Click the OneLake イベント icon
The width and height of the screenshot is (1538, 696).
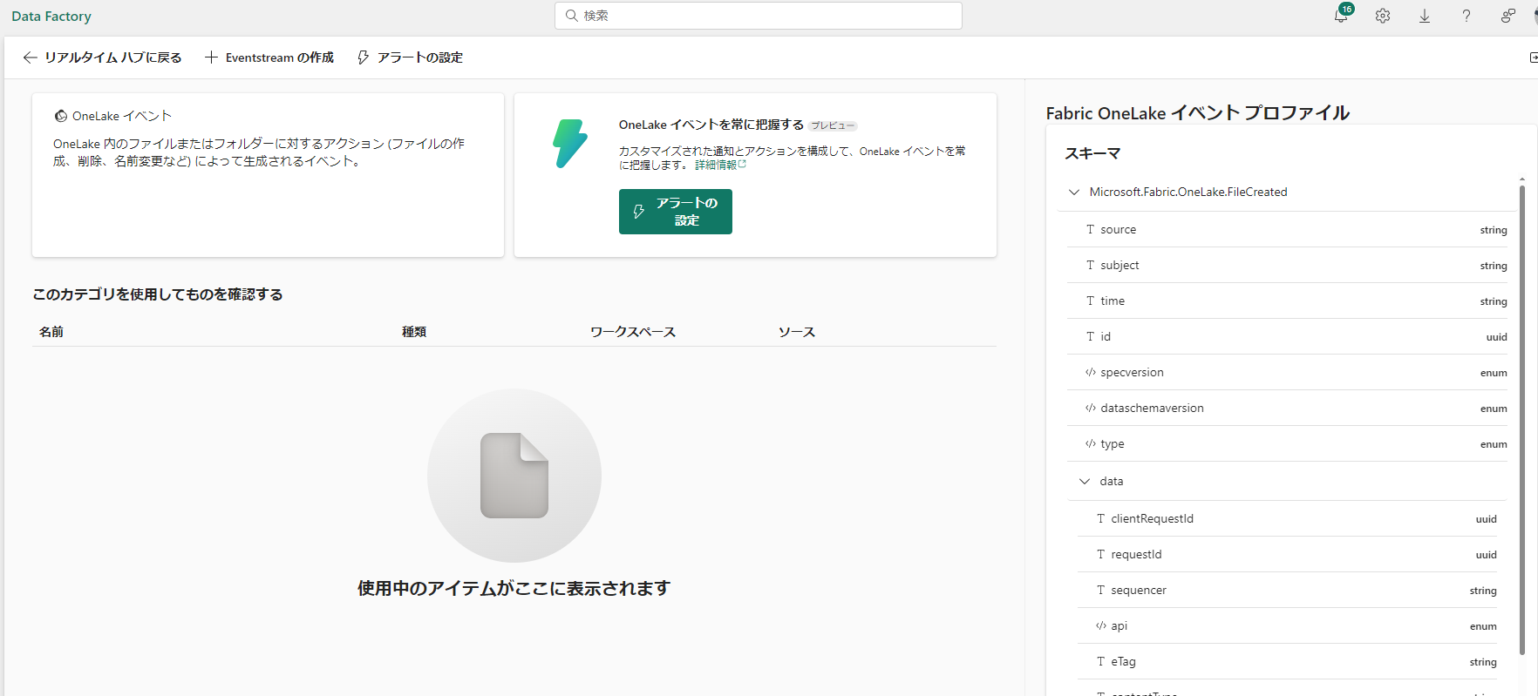click(61, 116)
